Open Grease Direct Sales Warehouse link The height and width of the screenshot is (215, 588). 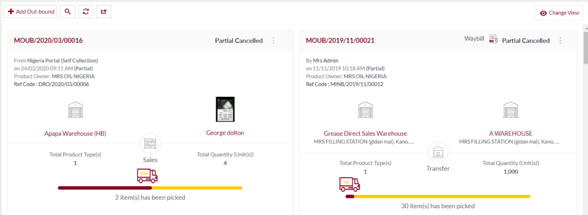pyautogui.click(x=365, y=134)
